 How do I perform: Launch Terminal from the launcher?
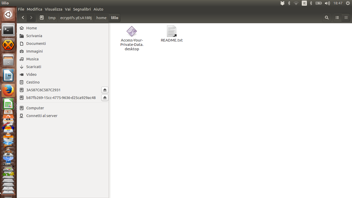click(8, 30)
